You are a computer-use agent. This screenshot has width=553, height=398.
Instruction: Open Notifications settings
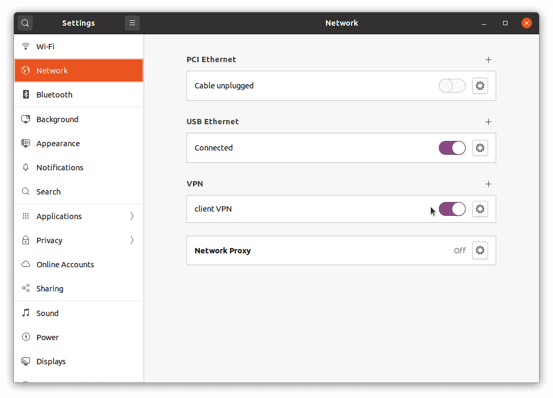[x=59, y=167]
